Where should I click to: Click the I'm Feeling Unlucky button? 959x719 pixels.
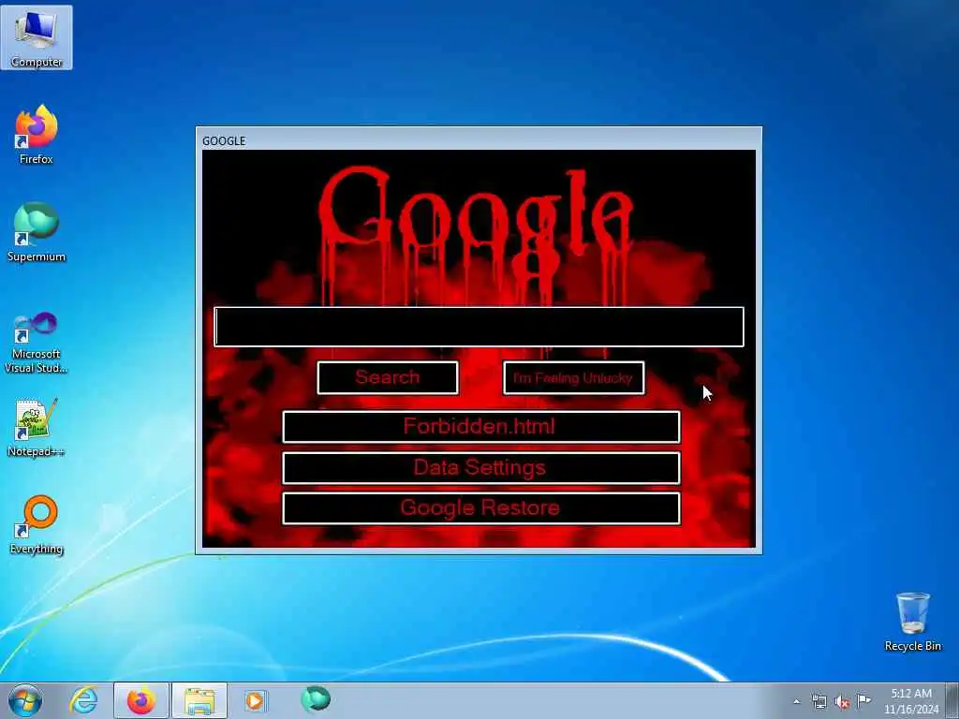pyautogui.click(x=573, y=378)
